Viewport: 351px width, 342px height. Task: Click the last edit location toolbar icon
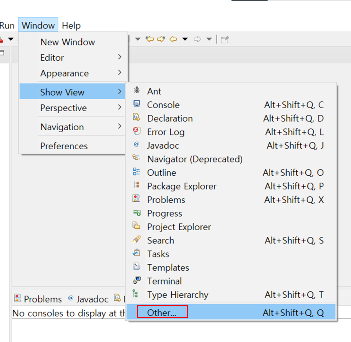(x=149, y=39)
